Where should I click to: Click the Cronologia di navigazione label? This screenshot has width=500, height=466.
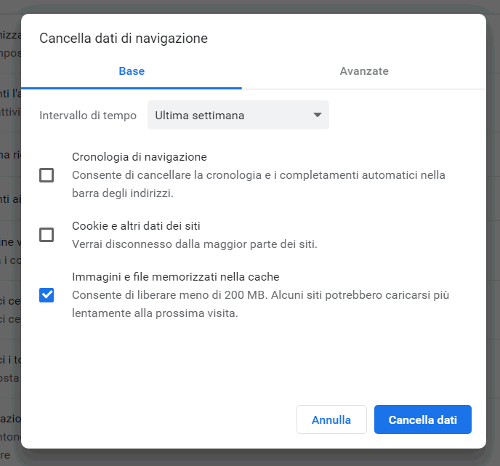(x=139, y=157)
